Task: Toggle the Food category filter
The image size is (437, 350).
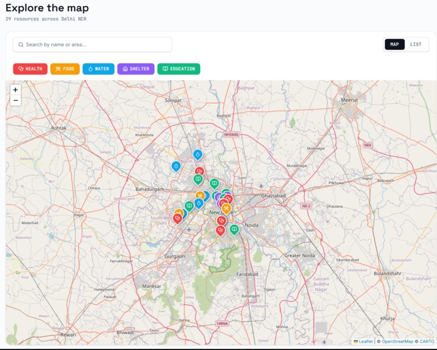Action: tap(65, 69)
